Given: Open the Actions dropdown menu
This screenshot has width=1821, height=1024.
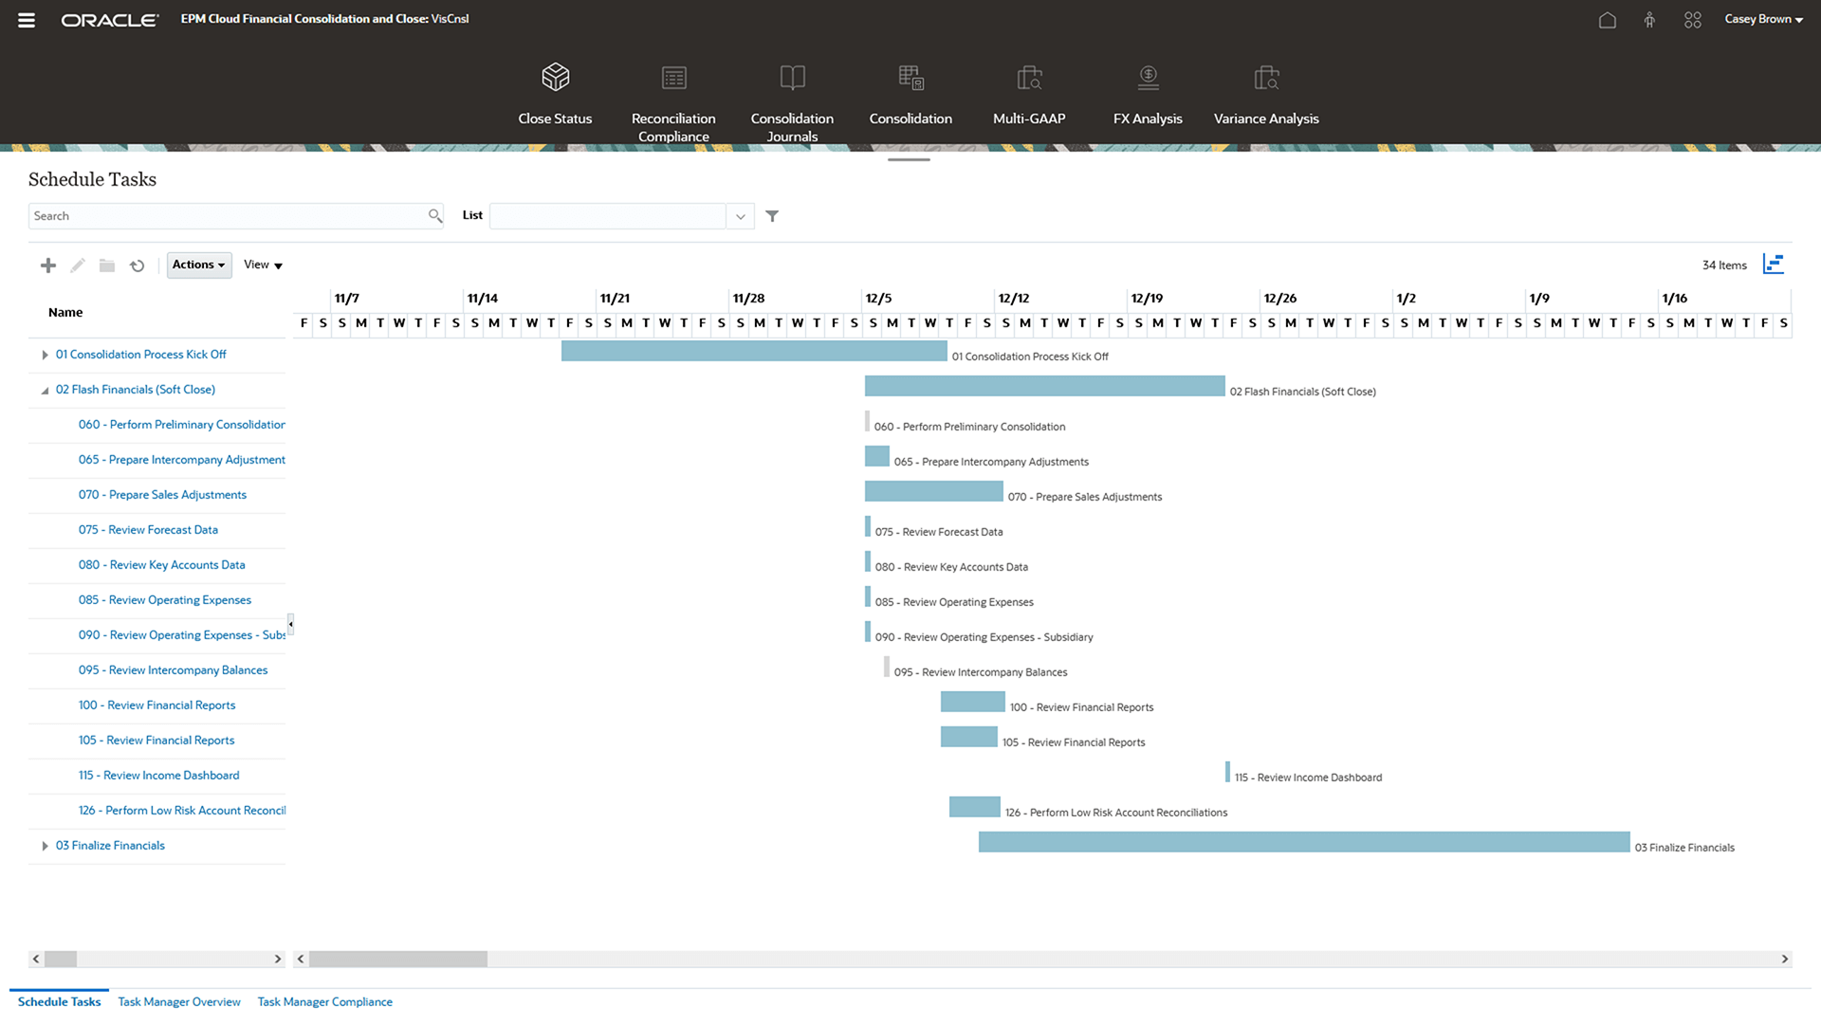Looking at the screenshot, I should pyautogui.click(x=199, y=265).
